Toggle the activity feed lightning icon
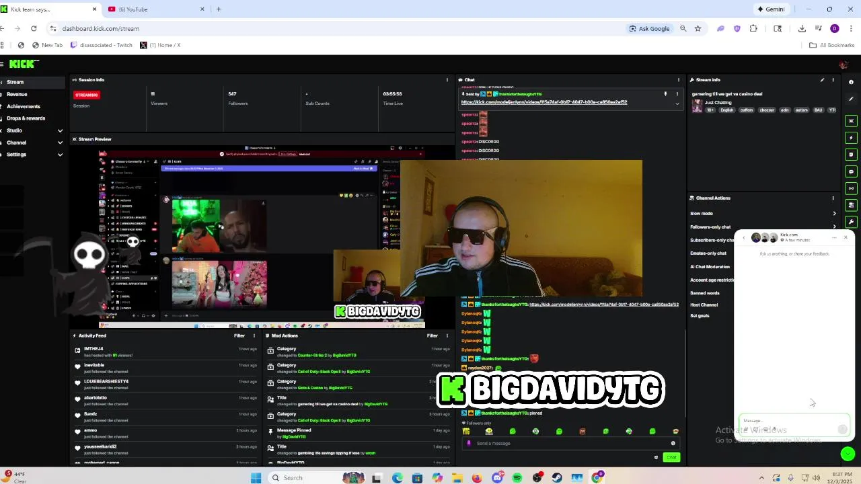Image resolution: width=861 pixels, height=484 pixels. coord(851,138)
